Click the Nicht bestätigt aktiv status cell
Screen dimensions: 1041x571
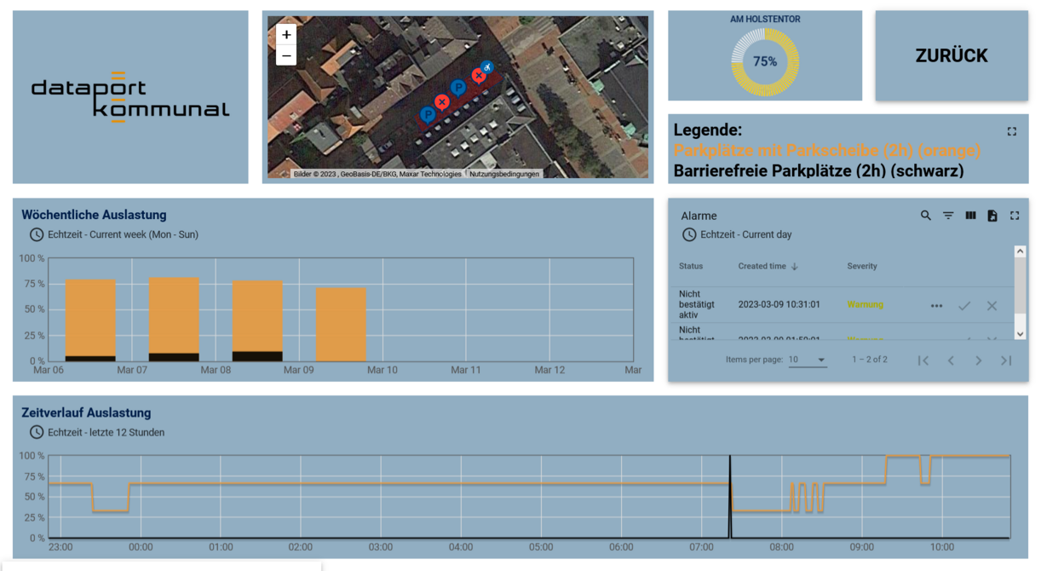click(697, 304)
